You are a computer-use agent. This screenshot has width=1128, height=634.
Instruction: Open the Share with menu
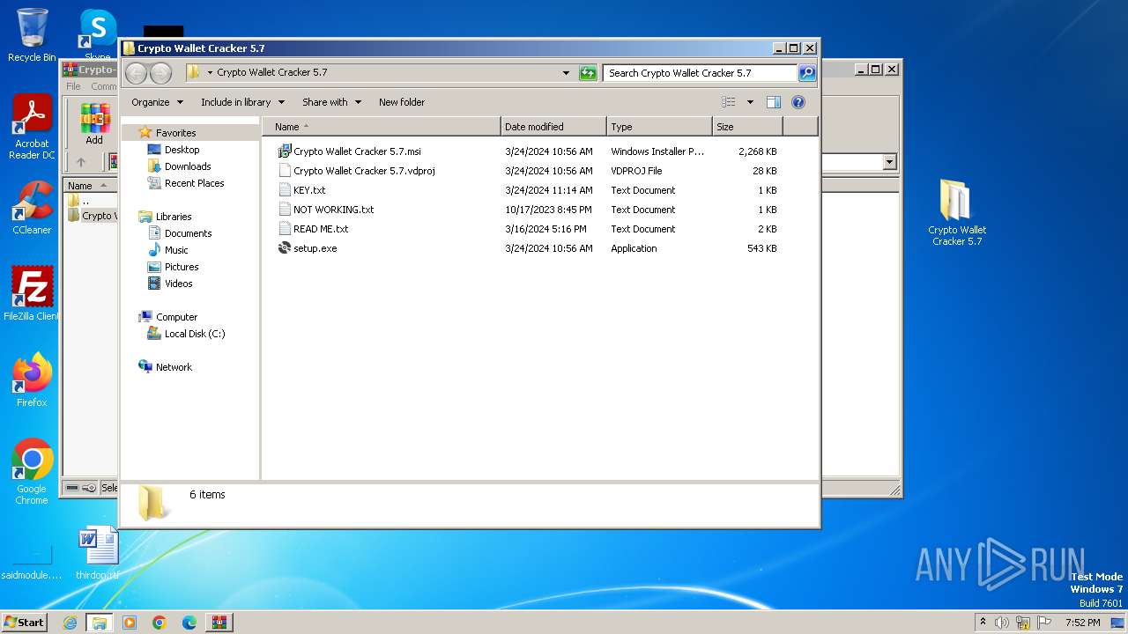click(x=331, y=102)
